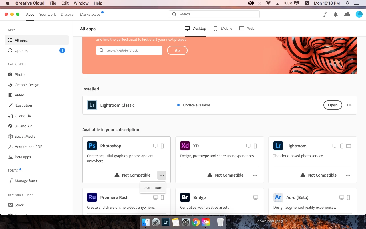
Task: Open more options for Photoshop
Action: (x=162, y=175)
